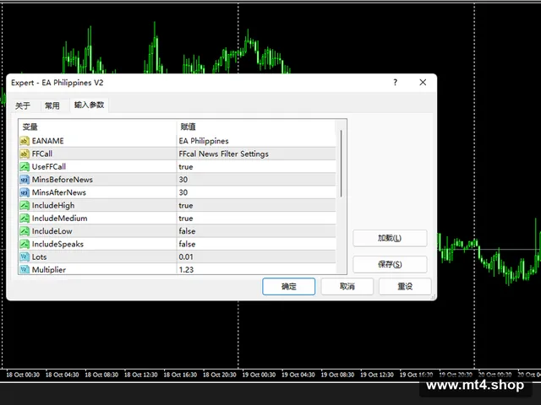Click the IncludeMedium variable name

(x=60, y=219)
